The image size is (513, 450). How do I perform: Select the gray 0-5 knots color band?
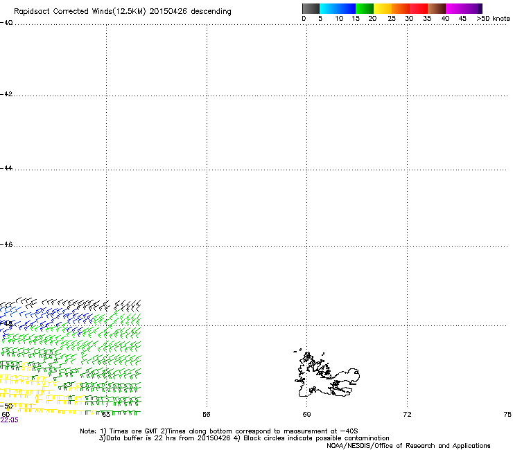(311, 8)
